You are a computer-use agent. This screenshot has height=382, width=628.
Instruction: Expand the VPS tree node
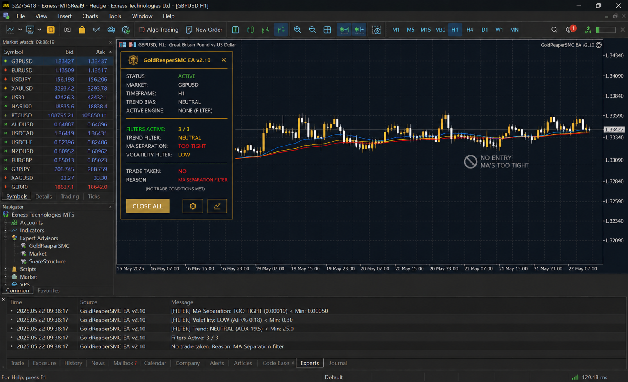[5, 284]
